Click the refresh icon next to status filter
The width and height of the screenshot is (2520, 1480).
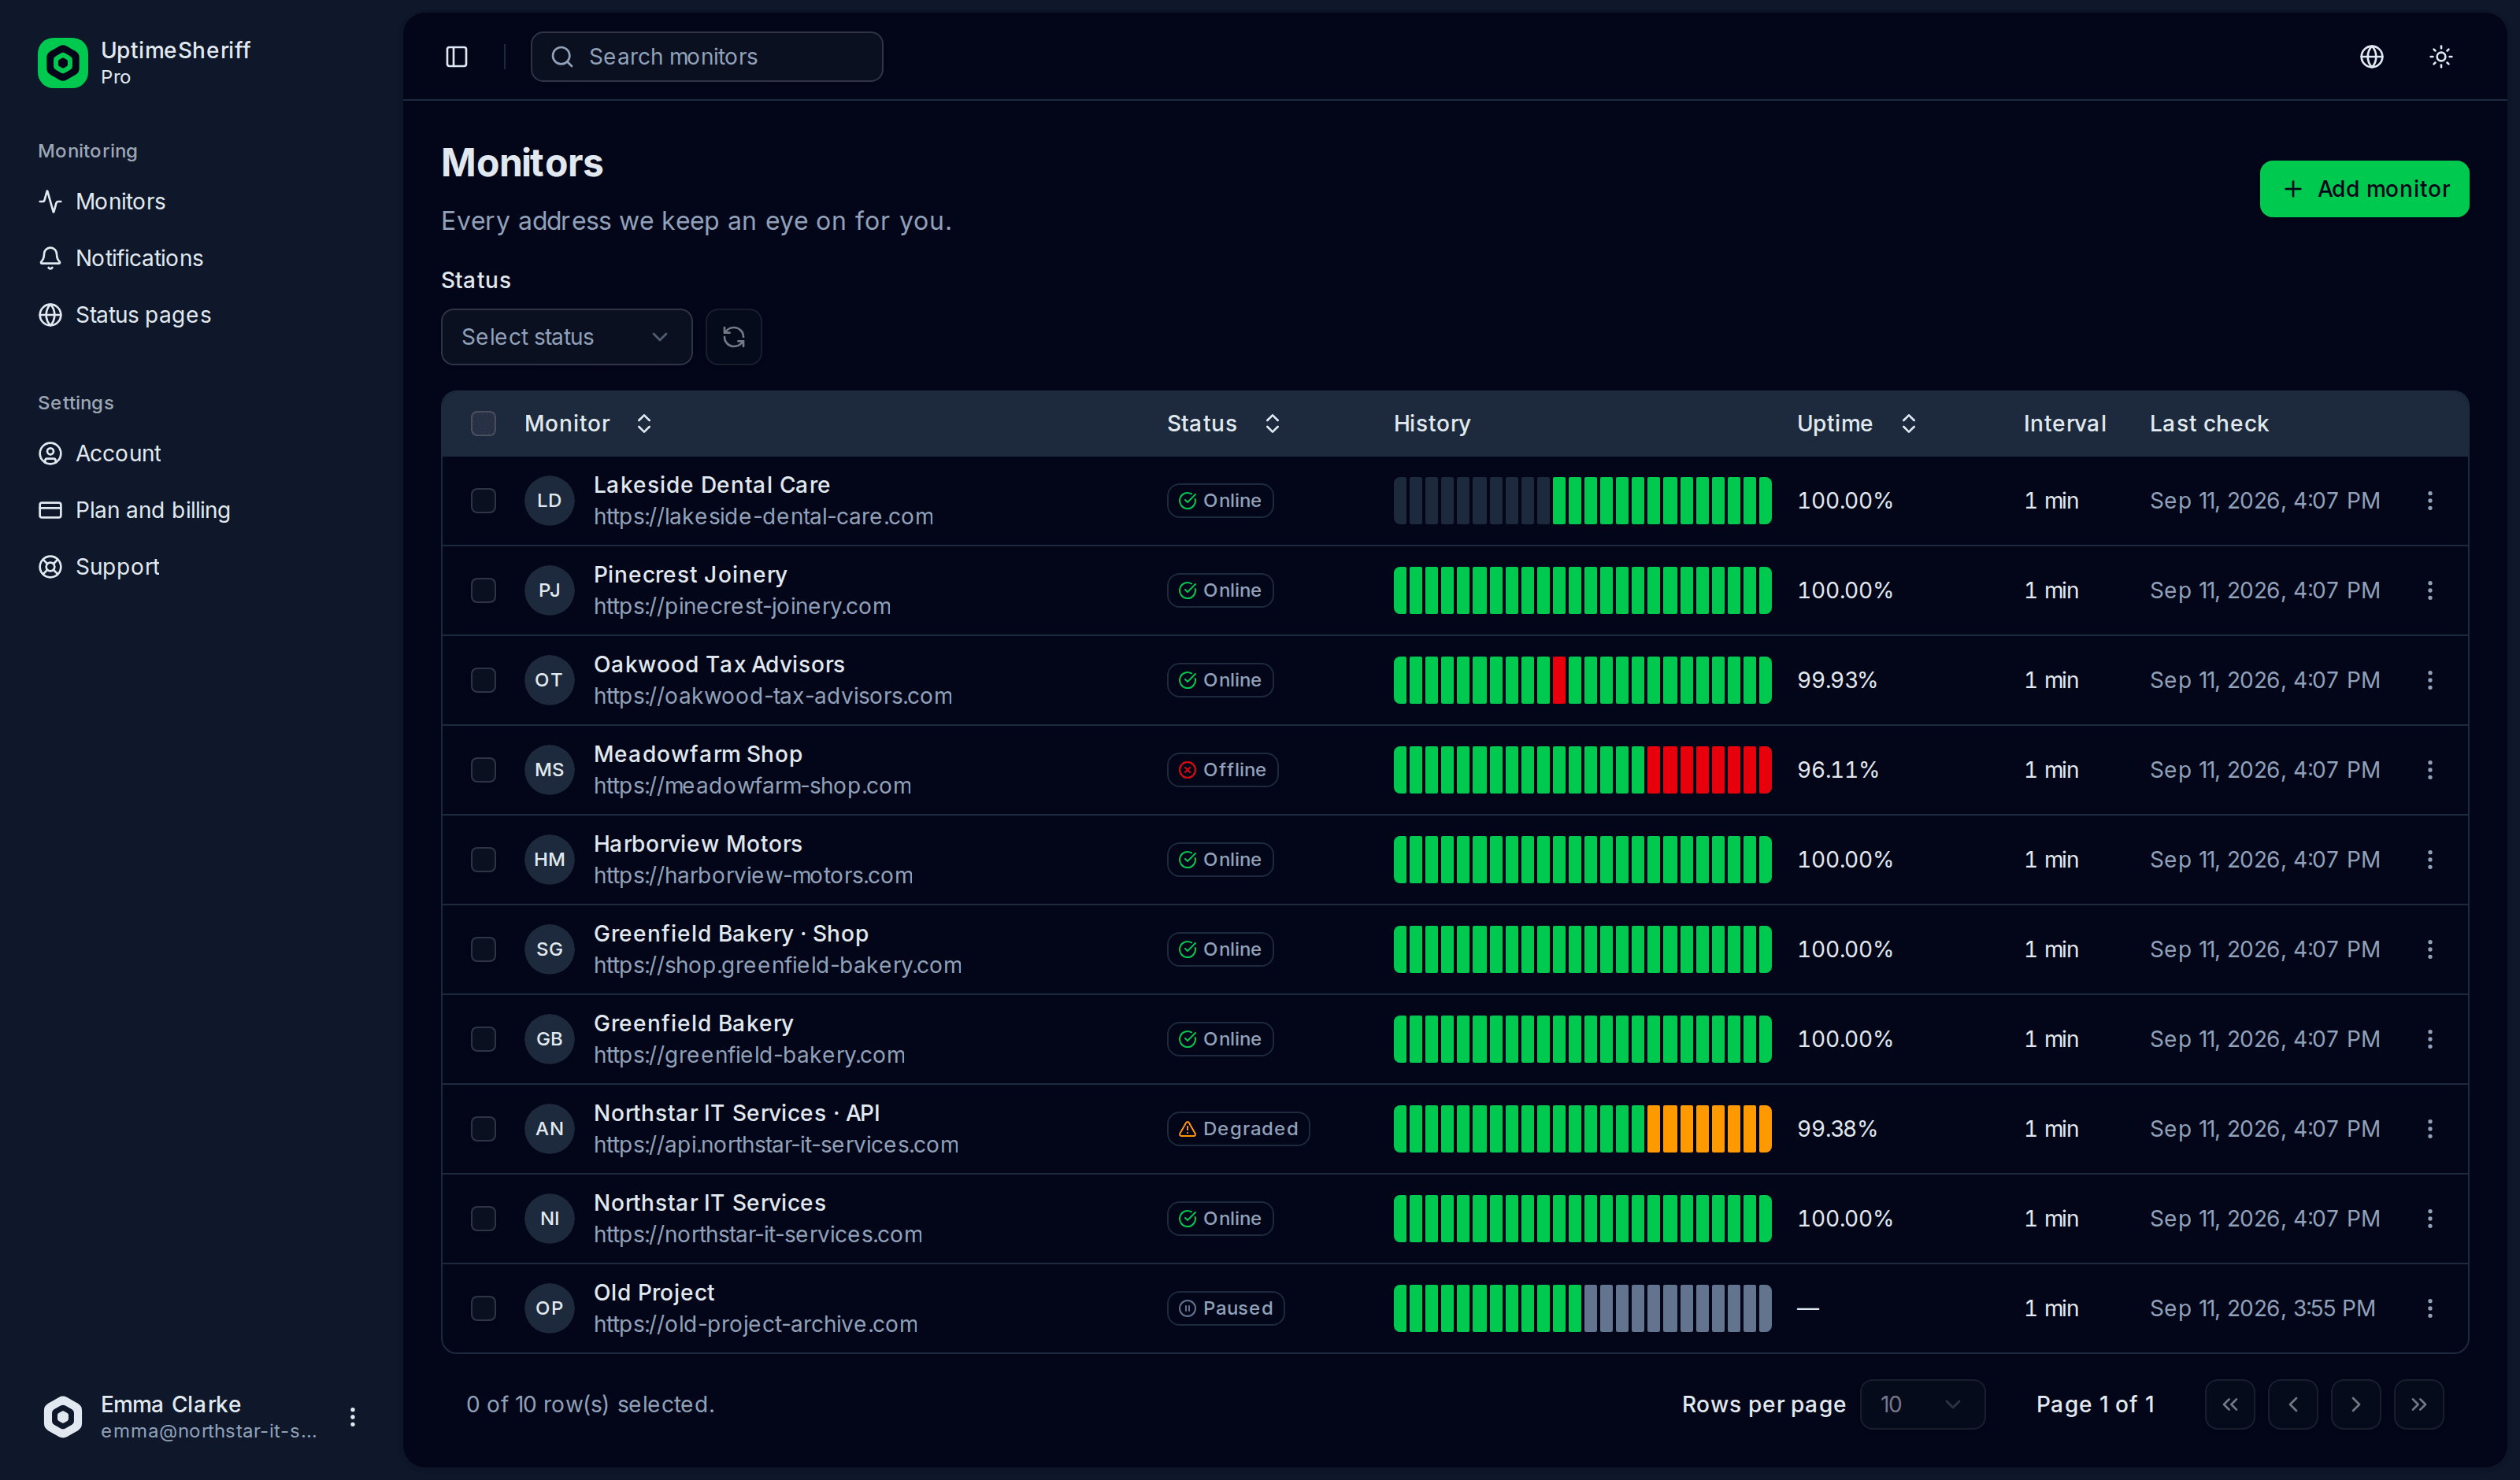pyautogui.click(x=733, y=337)
